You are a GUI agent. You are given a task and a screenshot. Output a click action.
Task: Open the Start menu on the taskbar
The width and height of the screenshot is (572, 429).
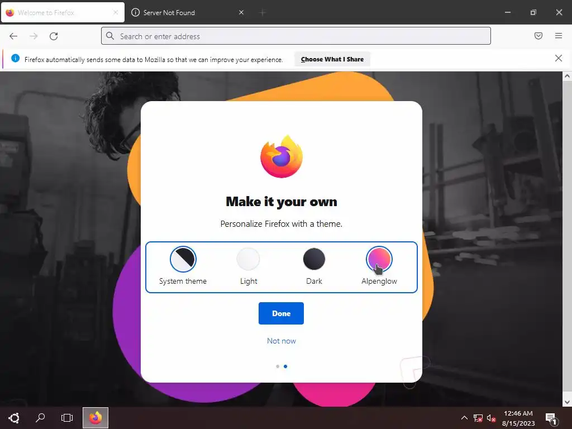click(14, 418)
